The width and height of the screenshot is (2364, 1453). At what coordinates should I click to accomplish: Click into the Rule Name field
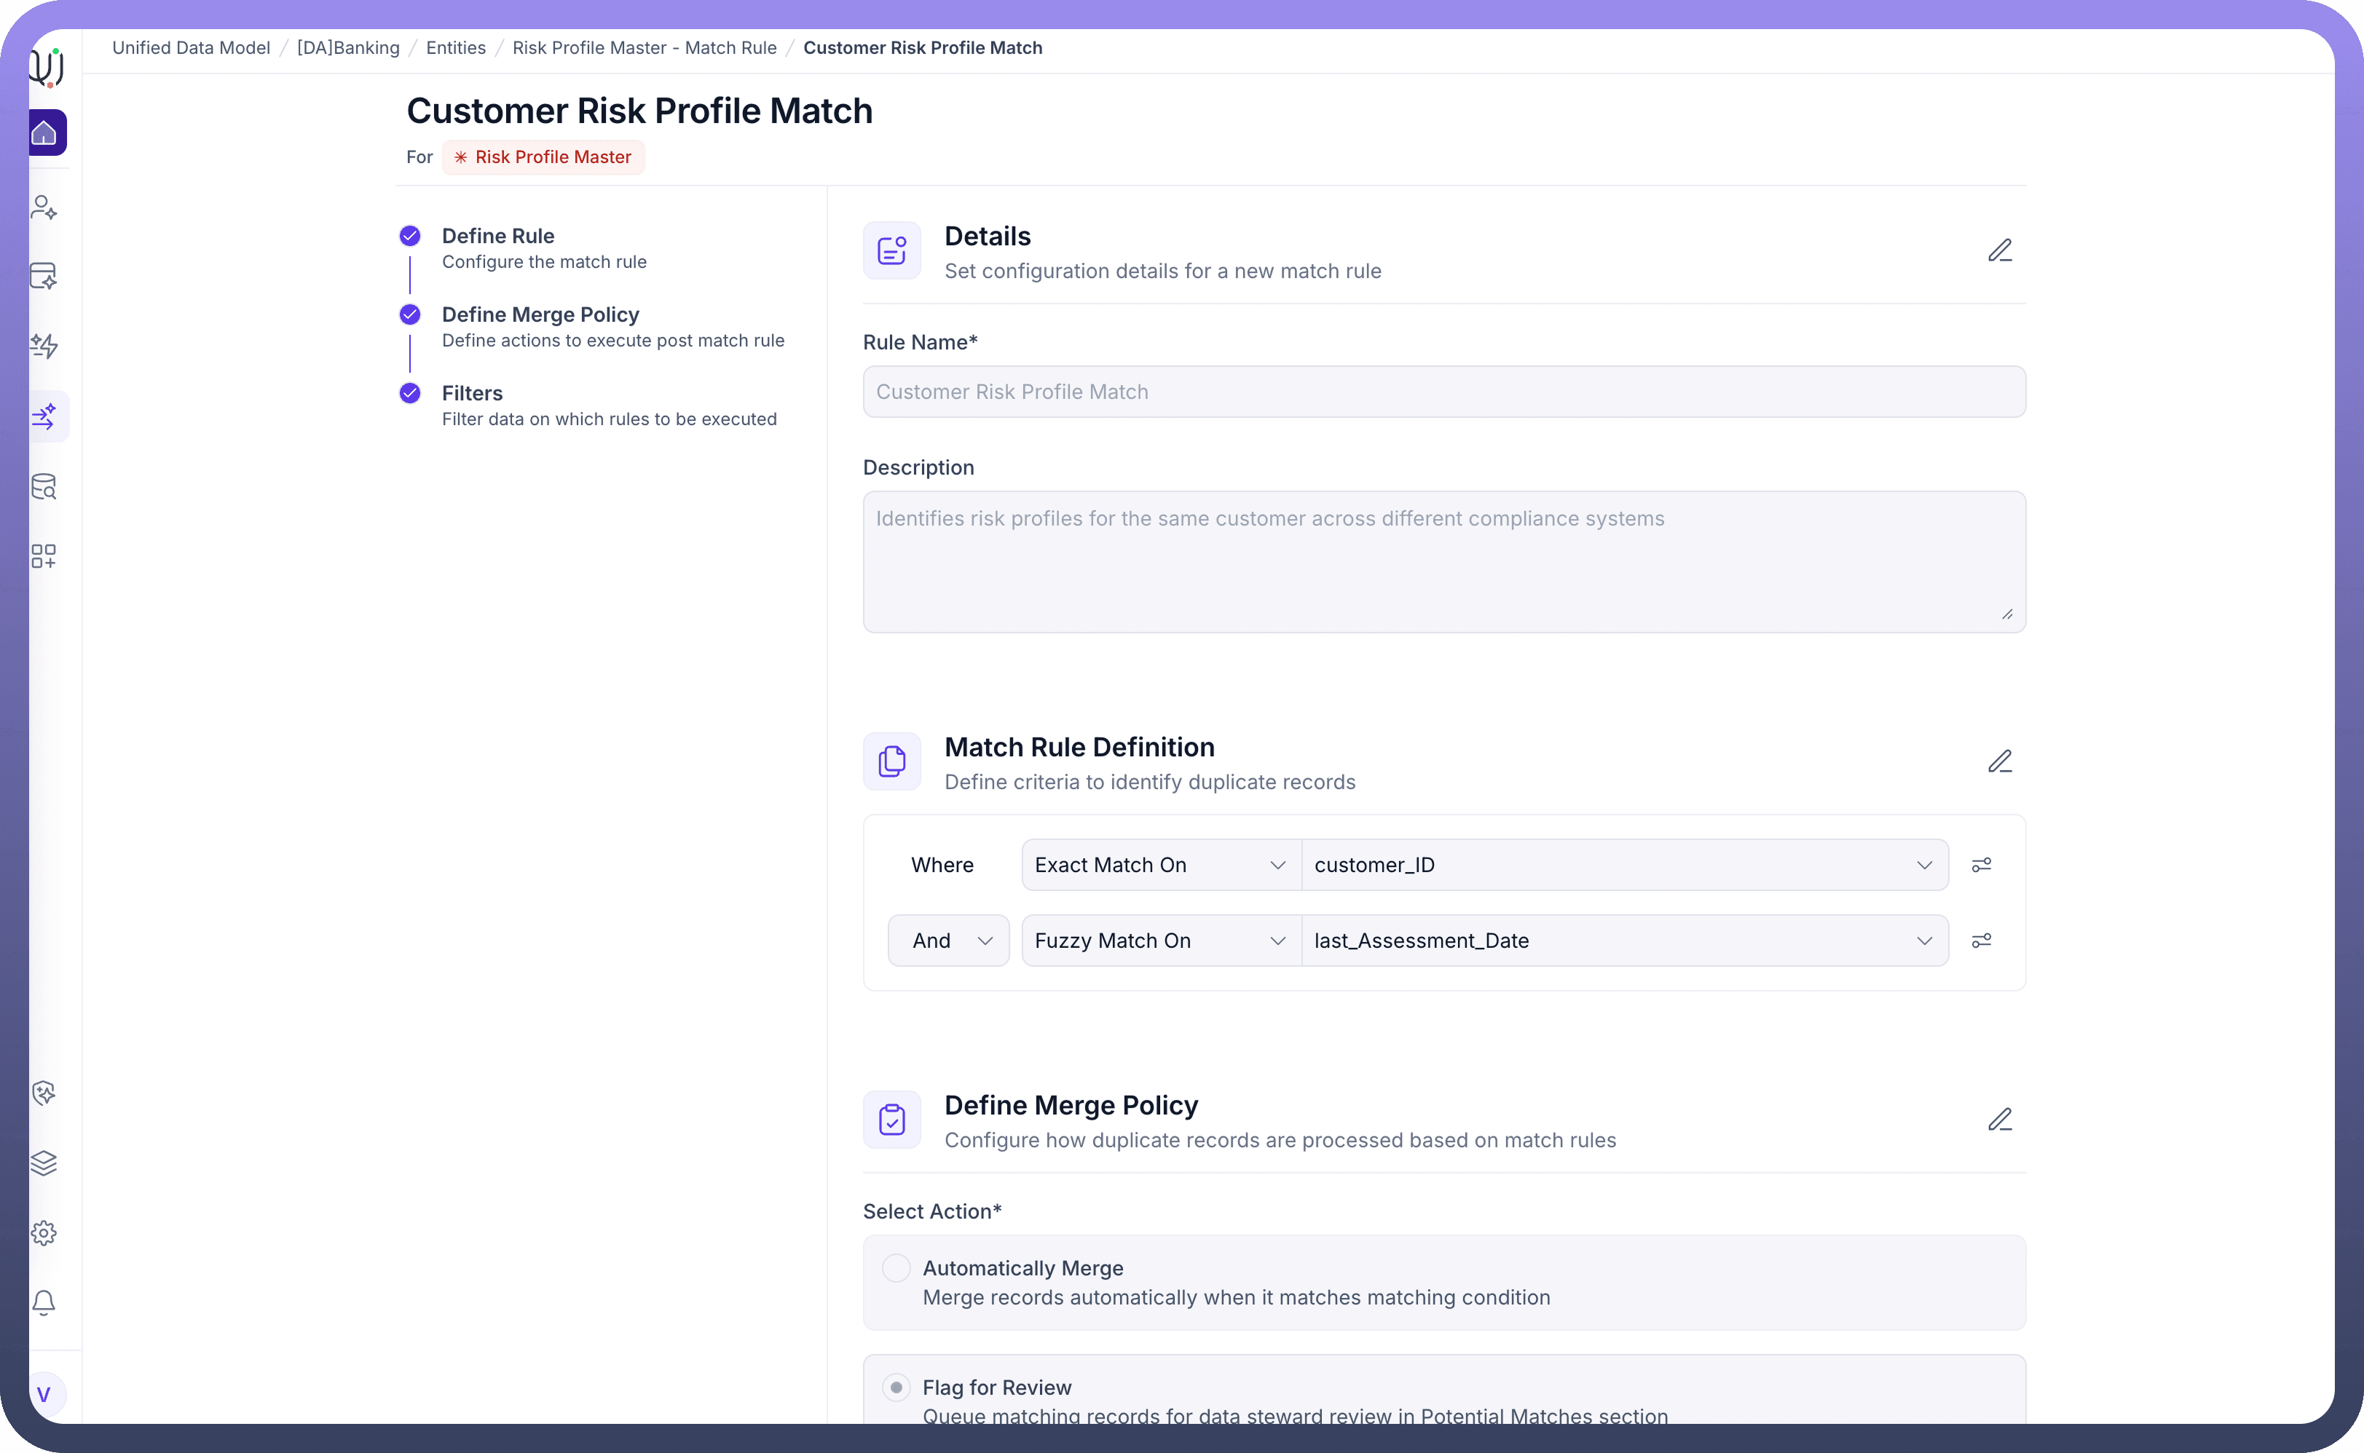click(1443, 392)
